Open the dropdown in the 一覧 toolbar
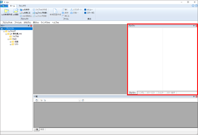This screenshot has width=198, height=135. coord(79,100)
